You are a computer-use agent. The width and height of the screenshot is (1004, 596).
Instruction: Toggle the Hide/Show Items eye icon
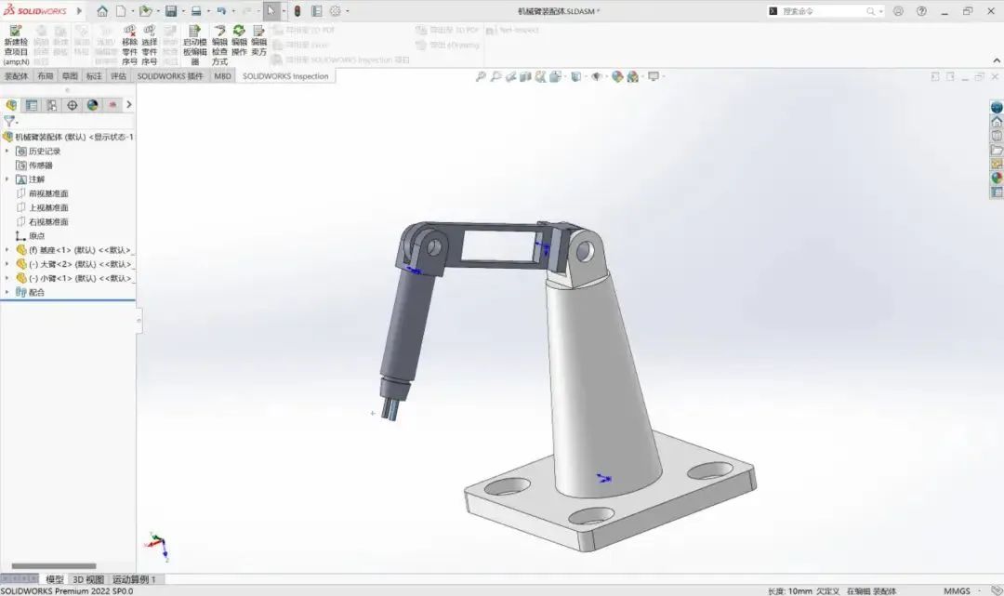coord(596,76)
